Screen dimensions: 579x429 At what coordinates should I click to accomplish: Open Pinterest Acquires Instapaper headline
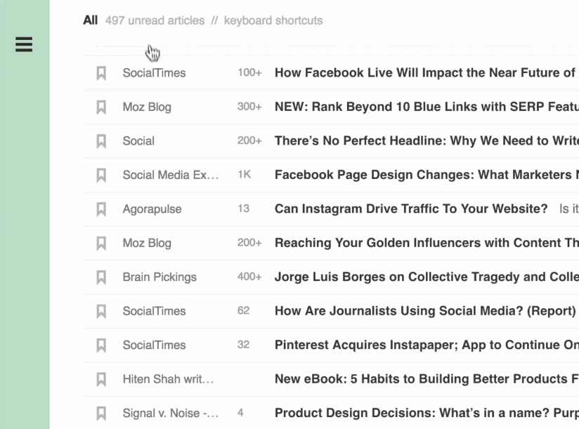coord(427,345)
